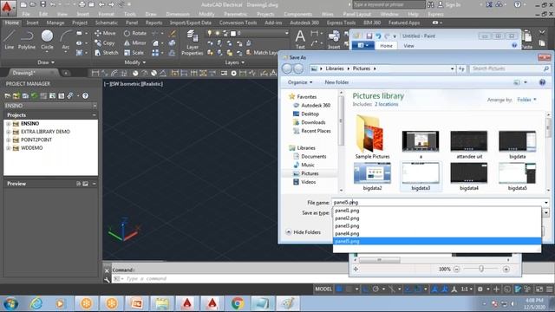This screenshot has height=312, width=555.
Task: Click the Paint zoom out minus button
Action: [x=457, y=270]
